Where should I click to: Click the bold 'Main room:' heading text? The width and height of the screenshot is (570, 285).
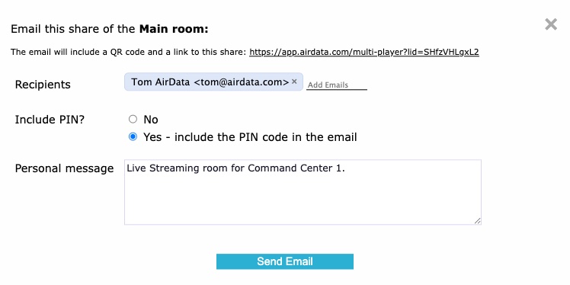pyautogui.click(x=174, y=29)
